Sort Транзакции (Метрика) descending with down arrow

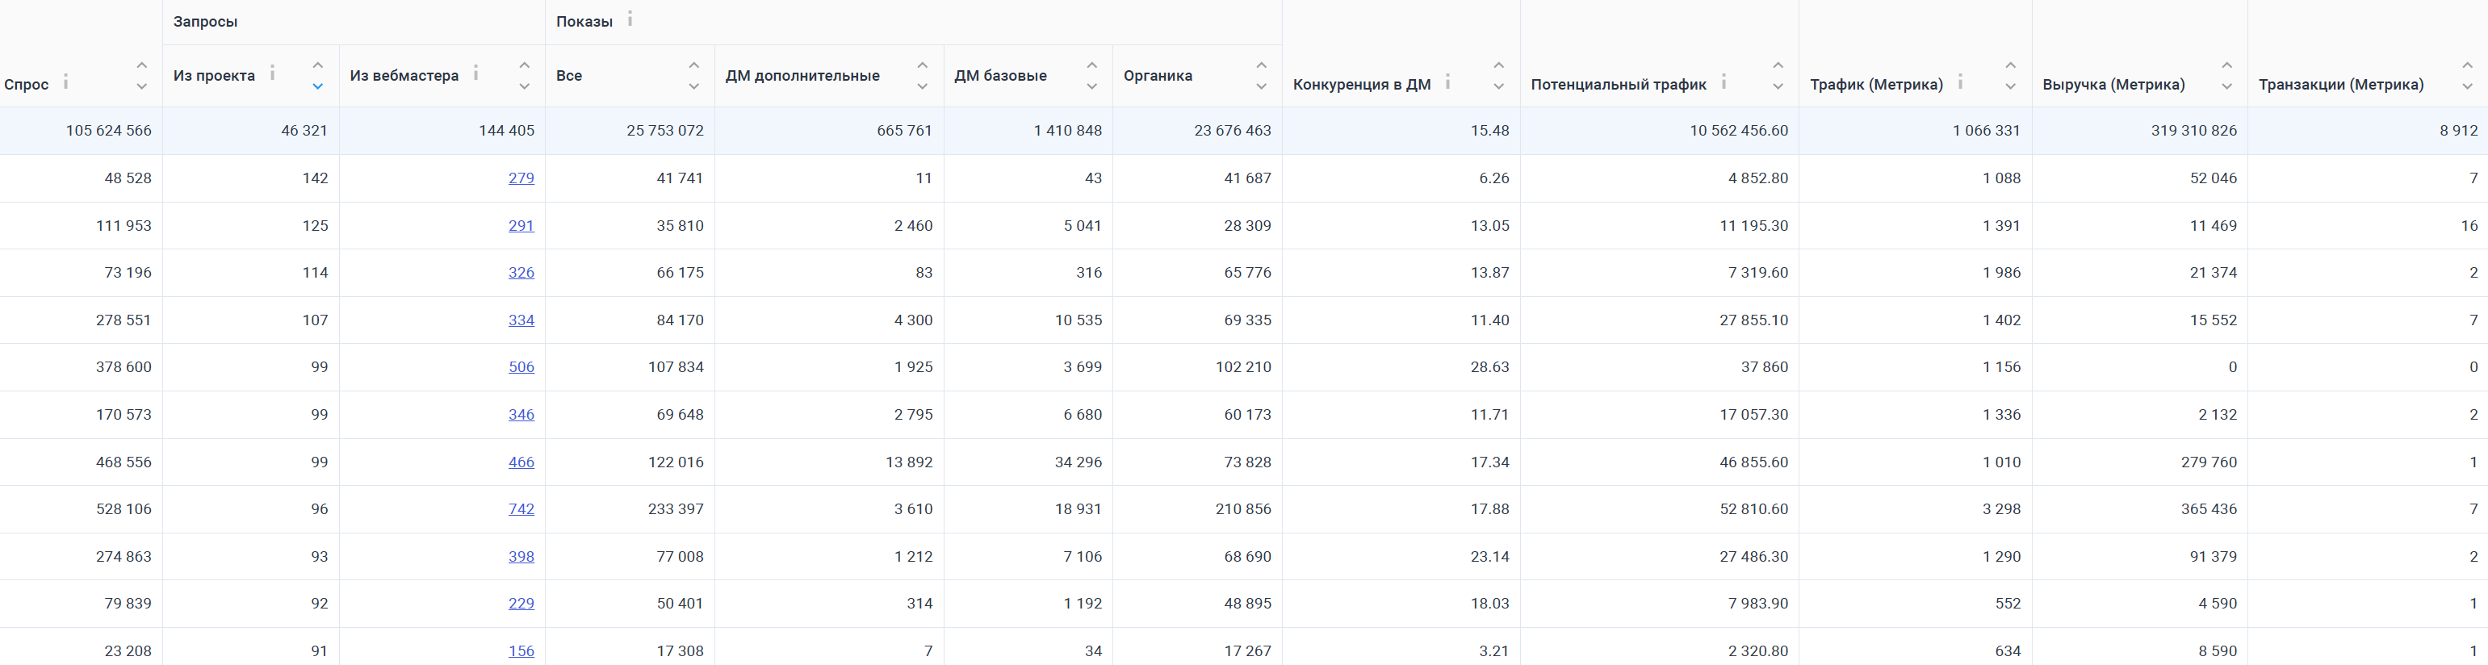click(2468, 87)
